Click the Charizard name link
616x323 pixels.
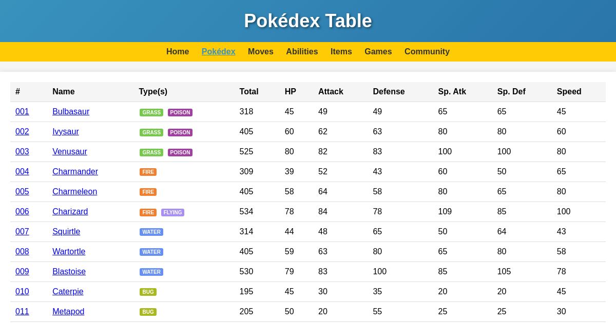[x=70, y=212]
